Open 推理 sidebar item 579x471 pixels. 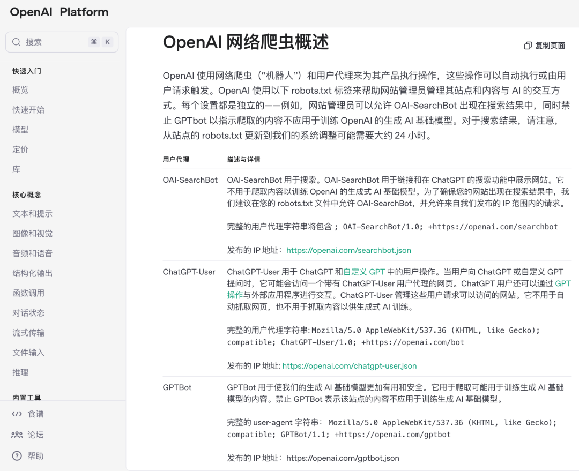(20, 372)
